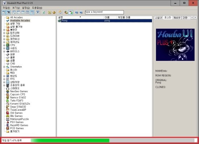Expand the 조종장치 종류 tree node
Viewport: 199px width, 144px height.
pyautogui.click(x=4, y=85)
